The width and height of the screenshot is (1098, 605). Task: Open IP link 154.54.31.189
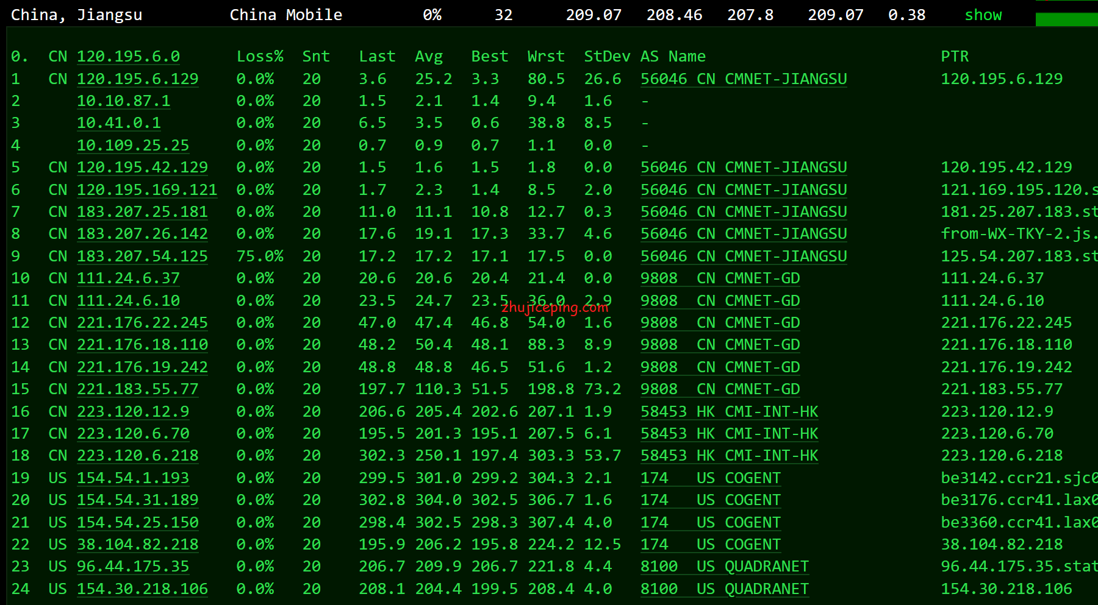click(138, 500)
